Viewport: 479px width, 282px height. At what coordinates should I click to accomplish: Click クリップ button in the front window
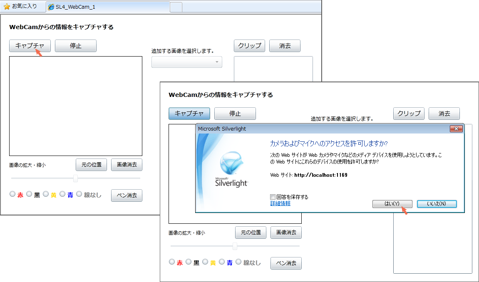[409, 114]
